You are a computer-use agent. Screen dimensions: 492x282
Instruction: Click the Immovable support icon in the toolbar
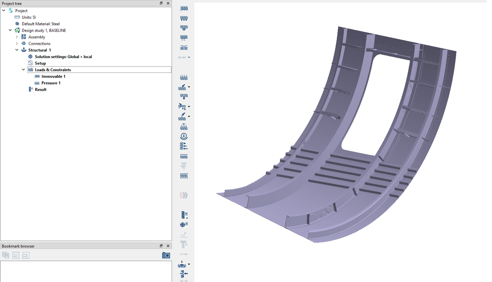click(184, 8)
